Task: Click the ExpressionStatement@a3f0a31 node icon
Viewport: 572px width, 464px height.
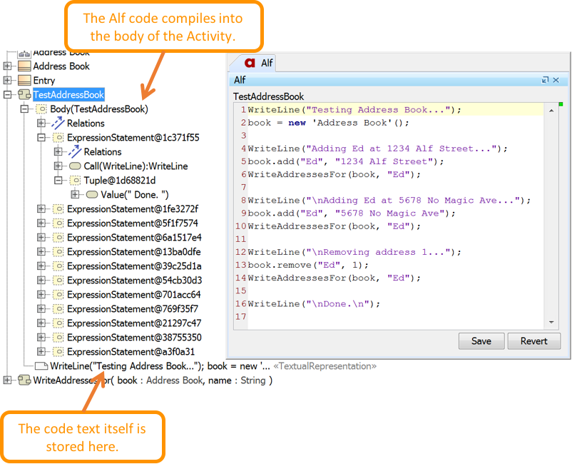Action: tap(58, 351)
